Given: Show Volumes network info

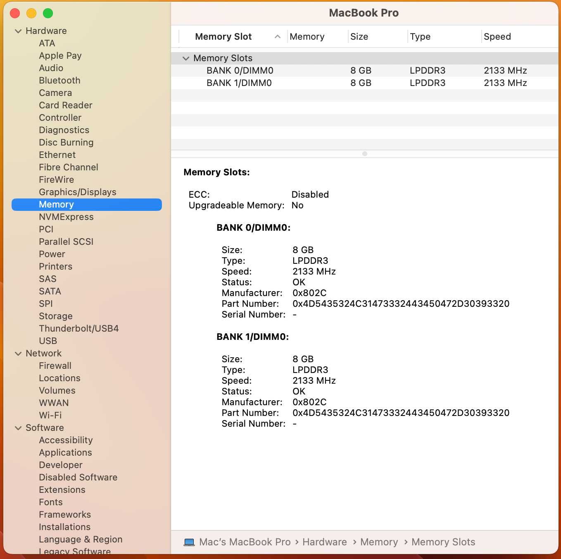Looking at the screenshot, I should point(57,391).
